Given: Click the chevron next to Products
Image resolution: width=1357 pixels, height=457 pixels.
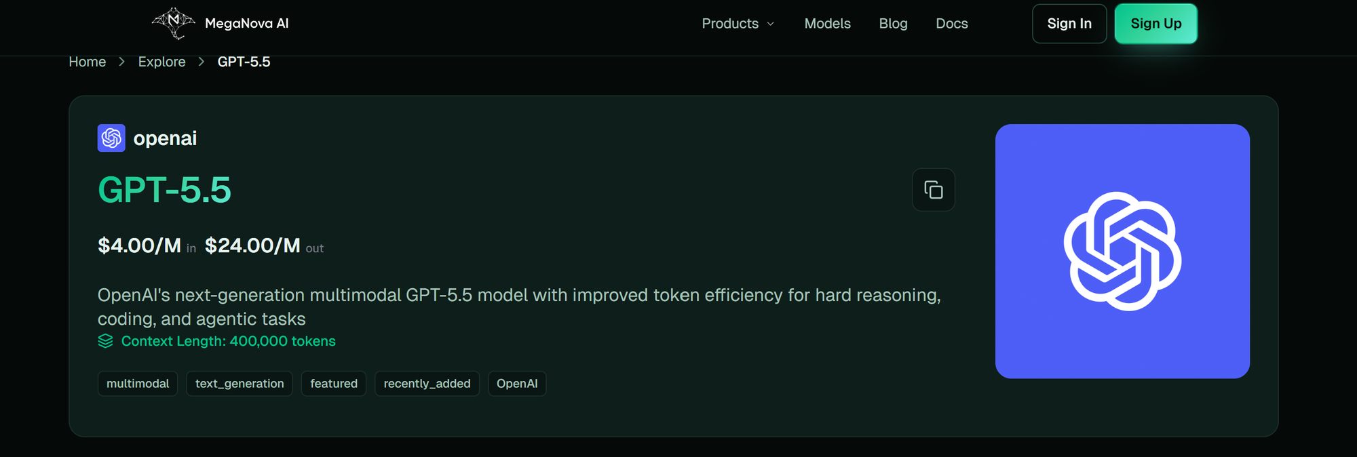Looking at the screenshot, I should coord(770,24).
